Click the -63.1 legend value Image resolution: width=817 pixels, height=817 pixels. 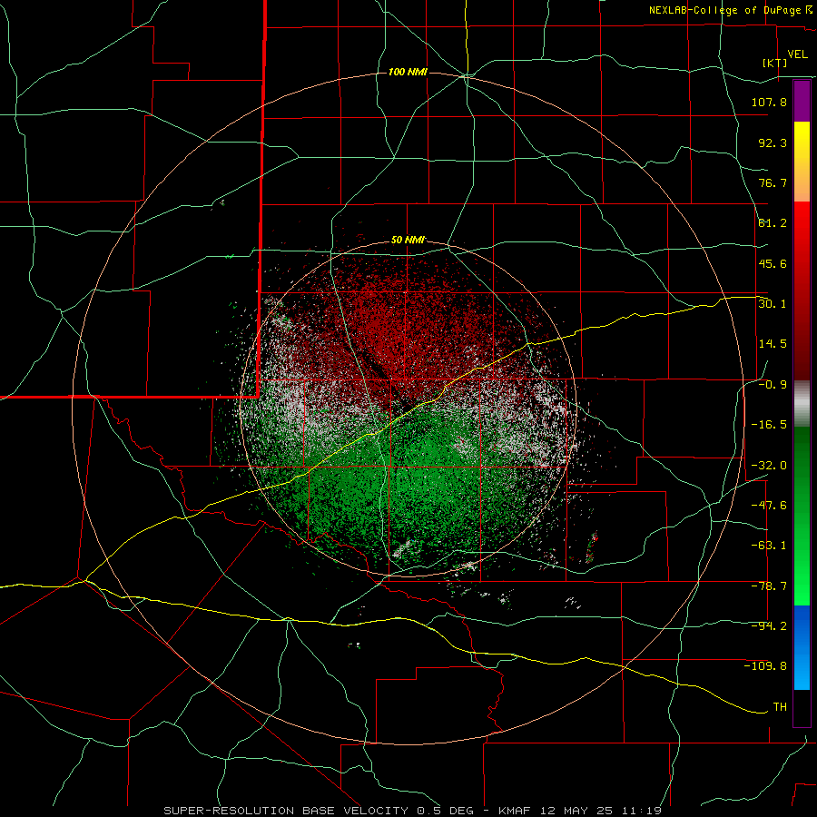pyautogui.click(x=769, y=546)
